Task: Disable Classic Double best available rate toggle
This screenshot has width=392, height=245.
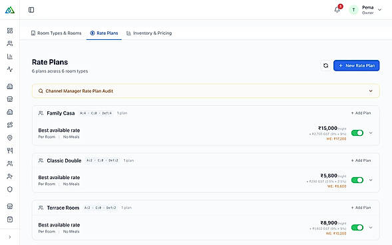Action: pyautogui.click(x=357, y=180)
